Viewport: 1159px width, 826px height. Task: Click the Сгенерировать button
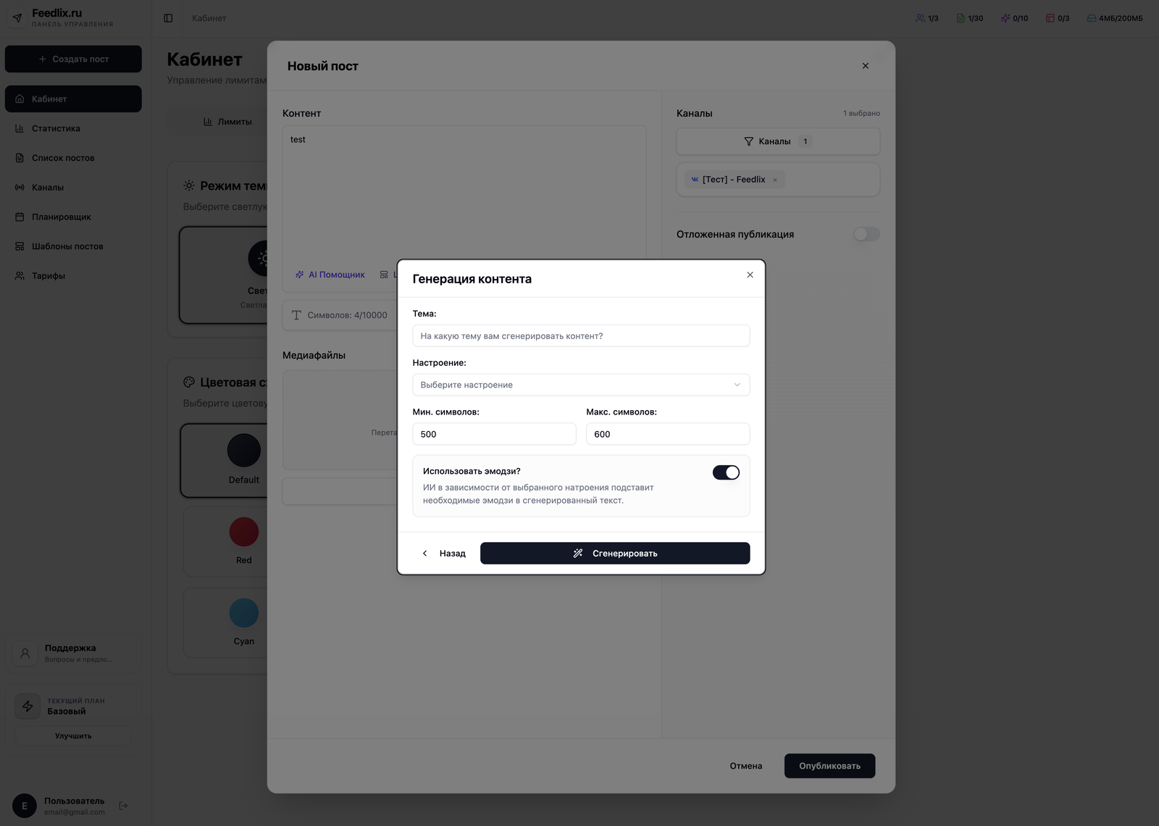coord(614,554)
